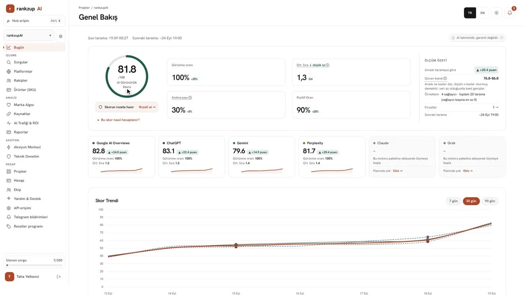
Task: Click the info icon next to Anılma payı
Action: tap(190, 98)
